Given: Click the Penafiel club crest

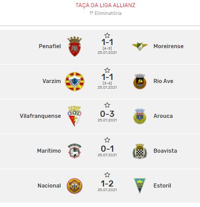Looking at the screenshot, I should pyautogui.click(x=75, y=47).
